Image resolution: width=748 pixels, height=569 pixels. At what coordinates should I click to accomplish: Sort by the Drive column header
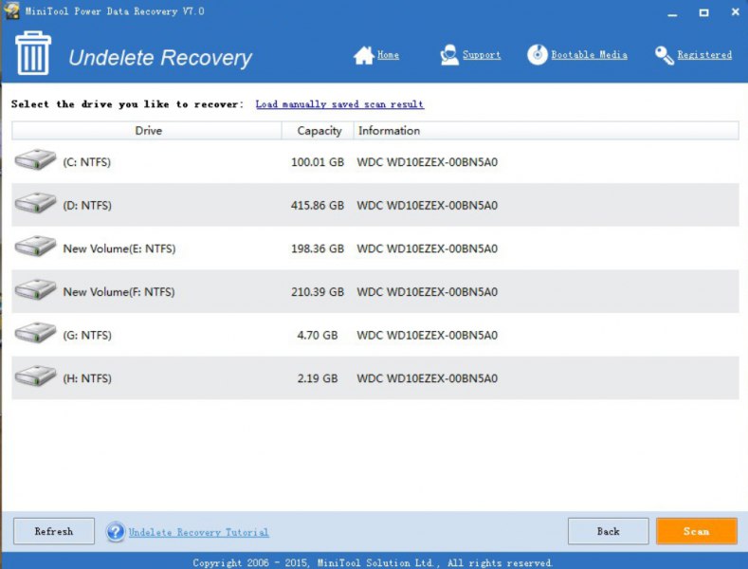point(147,130)
